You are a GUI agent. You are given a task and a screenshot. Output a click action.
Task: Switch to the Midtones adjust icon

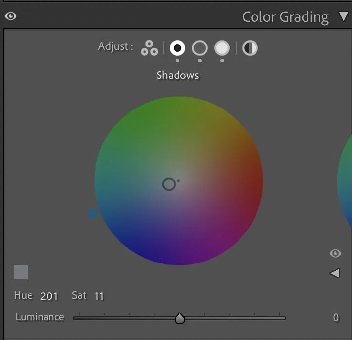click(x=200, y=48)
